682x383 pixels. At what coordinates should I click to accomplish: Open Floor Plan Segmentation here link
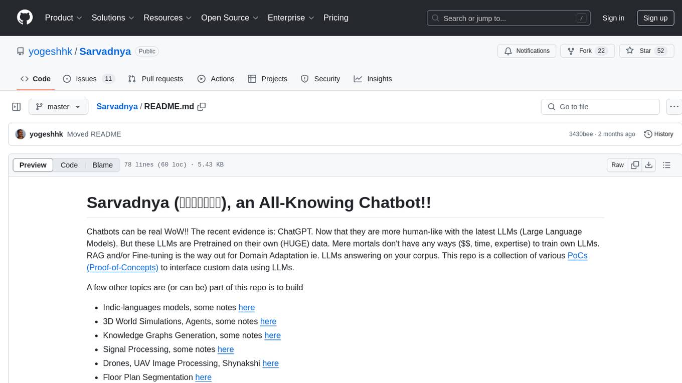point(204,377)
